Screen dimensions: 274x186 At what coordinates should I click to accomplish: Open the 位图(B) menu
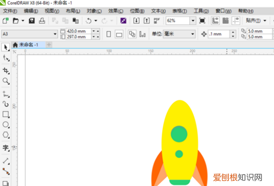point(137,11)
